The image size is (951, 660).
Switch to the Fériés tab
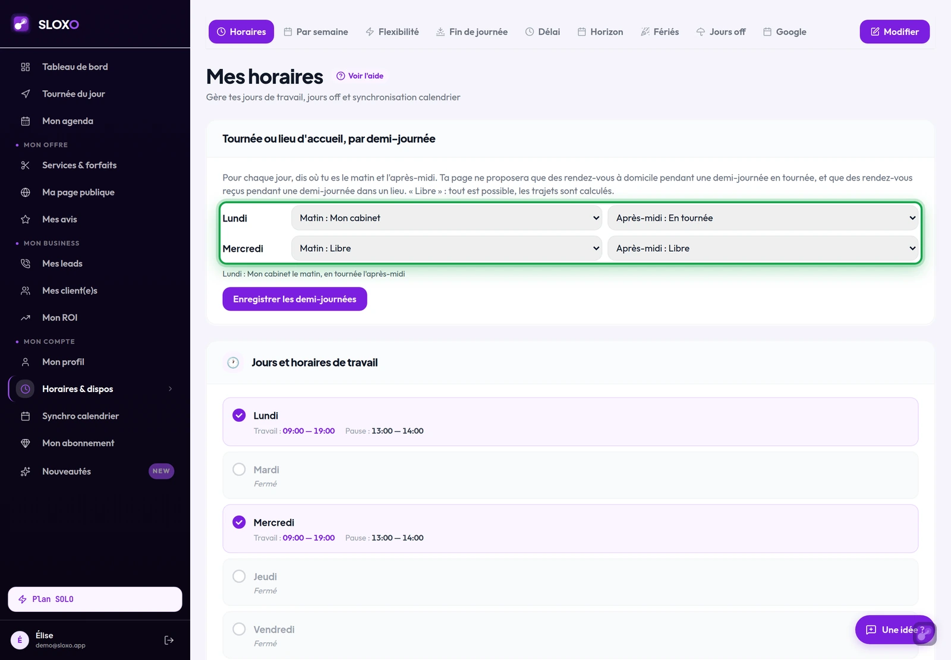[660, 31]
